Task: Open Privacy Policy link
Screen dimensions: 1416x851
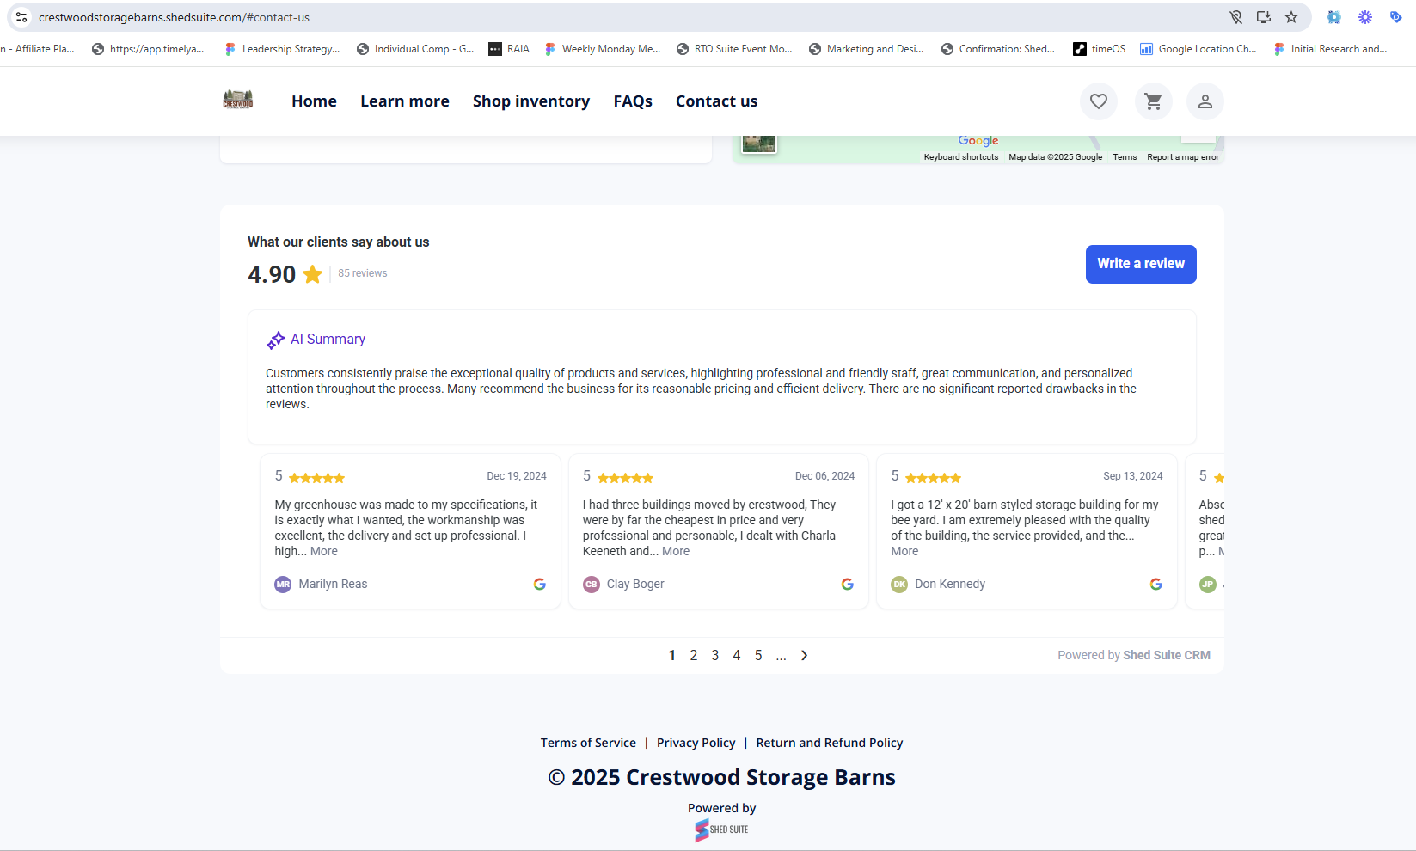Action: point(696,743)
